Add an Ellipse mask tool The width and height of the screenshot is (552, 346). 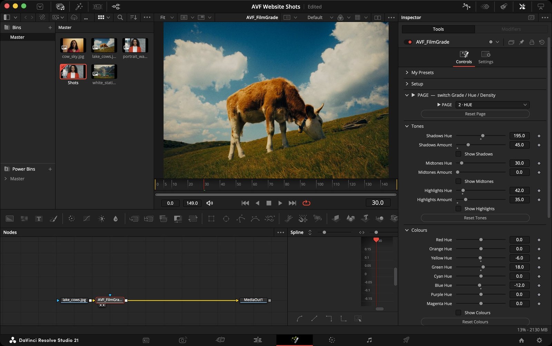pos(226,218)
